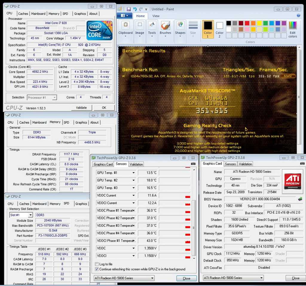Open the Processor #1 selection dropdown
306x286 pixels.
pos(55,97)
